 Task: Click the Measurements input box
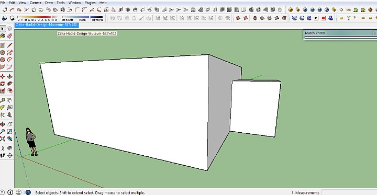click(x=349, y=192)
